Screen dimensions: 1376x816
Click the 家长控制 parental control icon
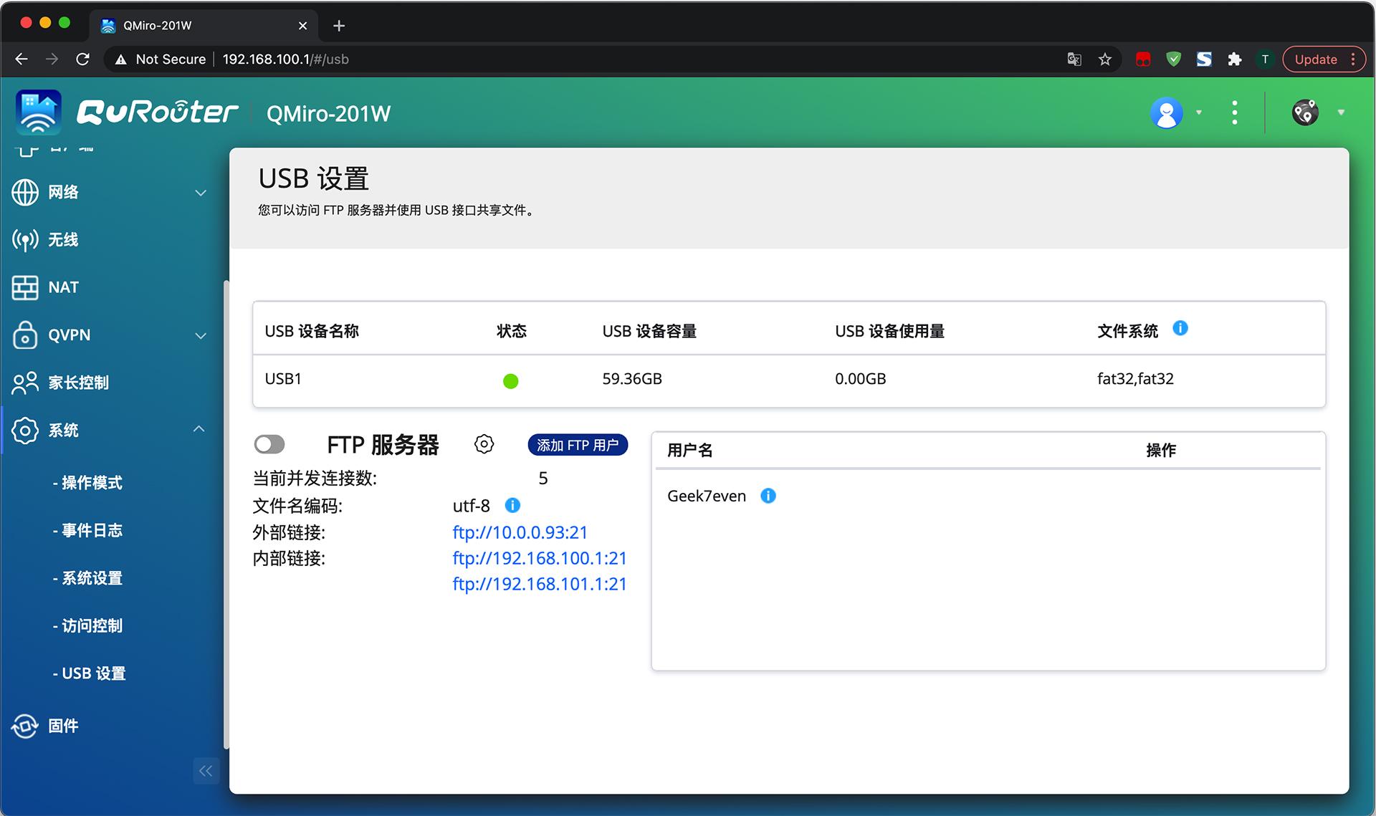tap(25, 383)
